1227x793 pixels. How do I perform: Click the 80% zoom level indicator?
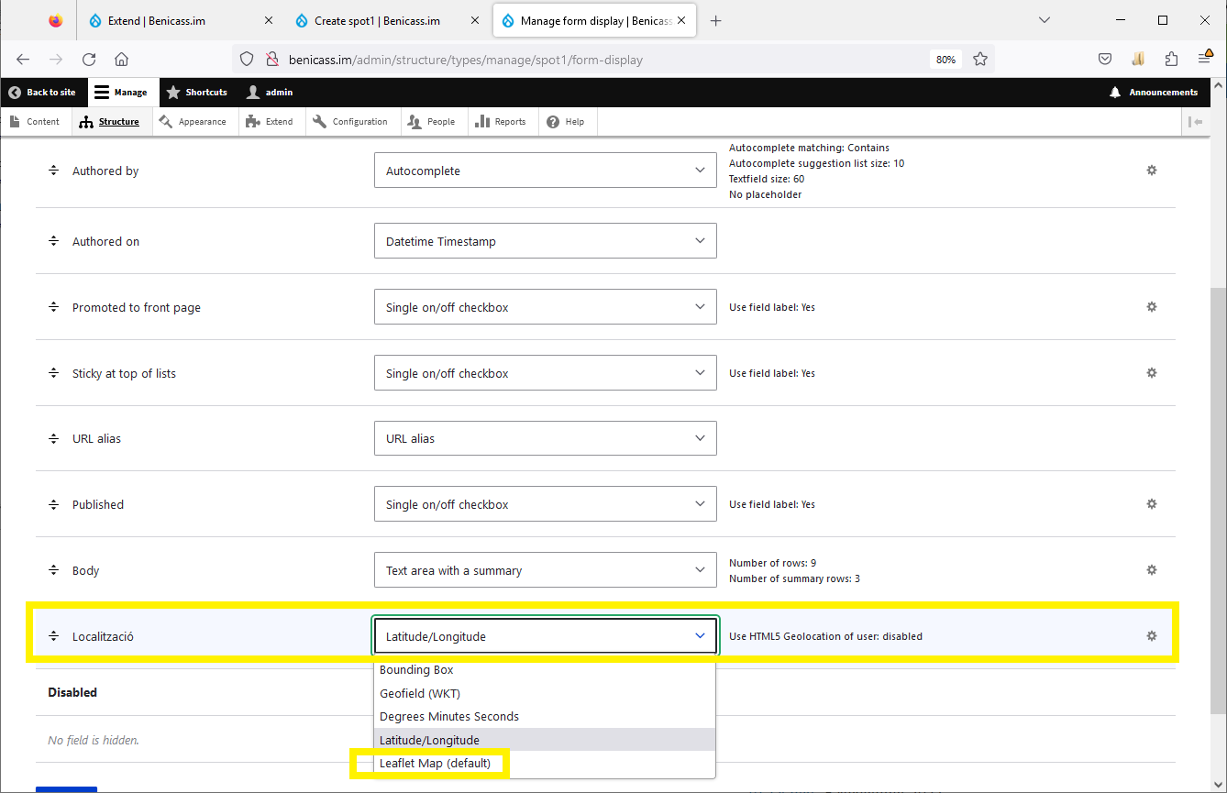[x=945, y=60]
